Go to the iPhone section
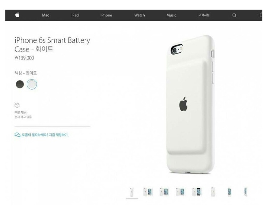 pyautogui.click(x=106, y=15)
